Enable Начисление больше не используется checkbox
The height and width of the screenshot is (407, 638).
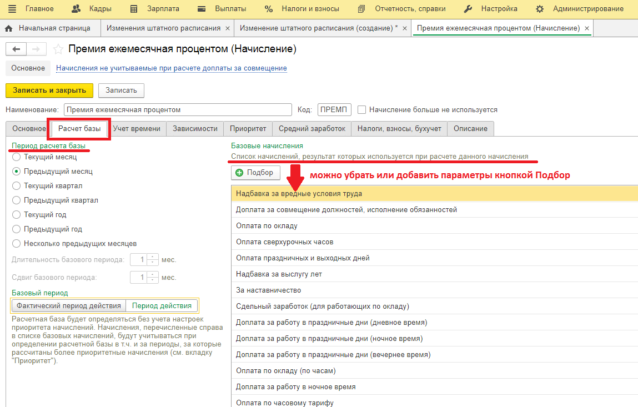(362, 109)
